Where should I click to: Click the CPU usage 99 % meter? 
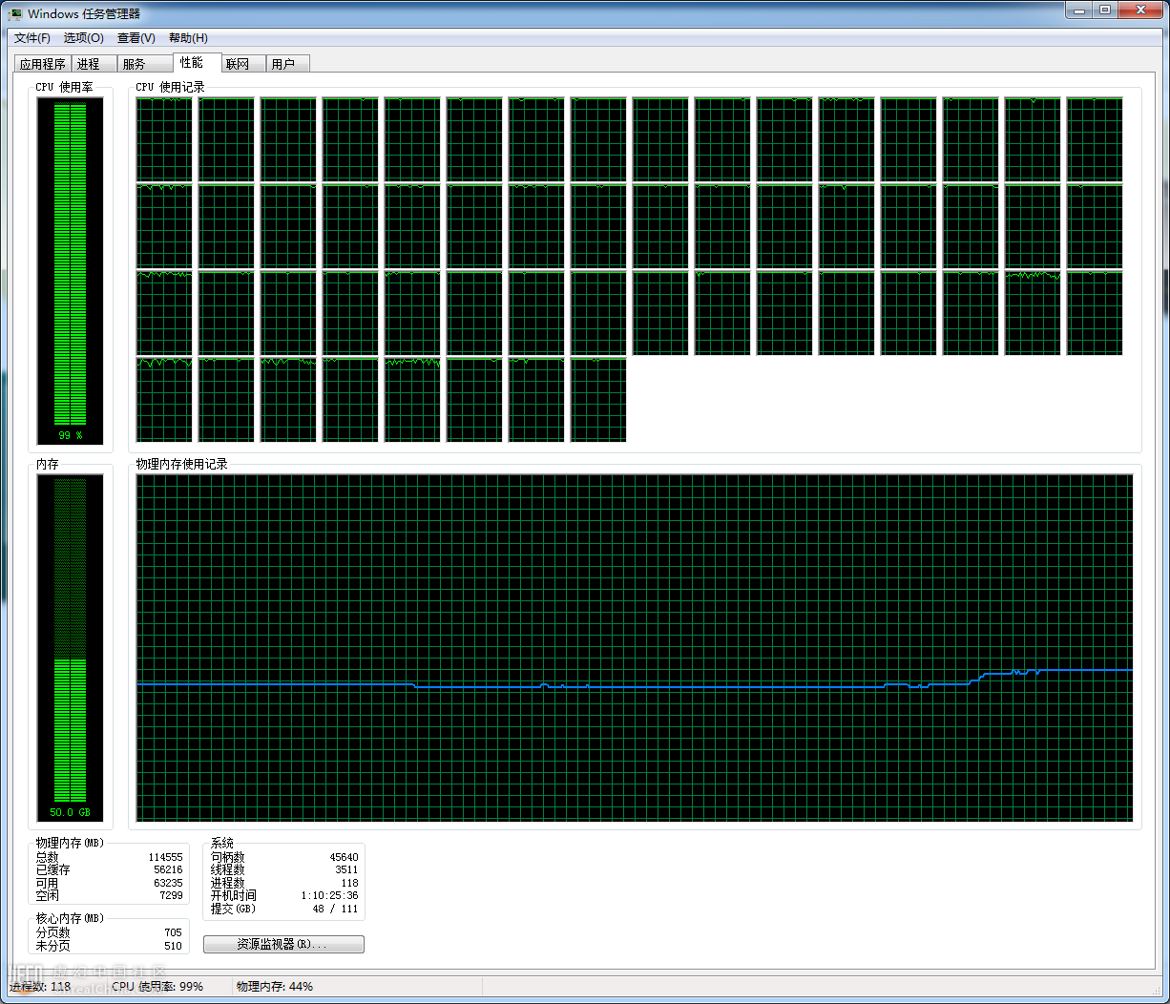71,271
